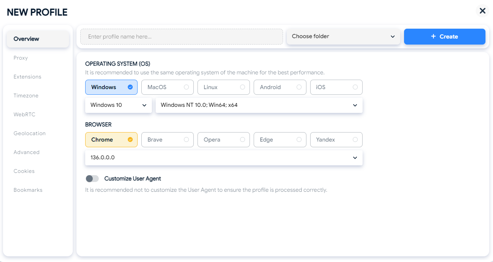493x262 pixels.
Task: Select Android as the OS
Action: click(x=280, y=87)
